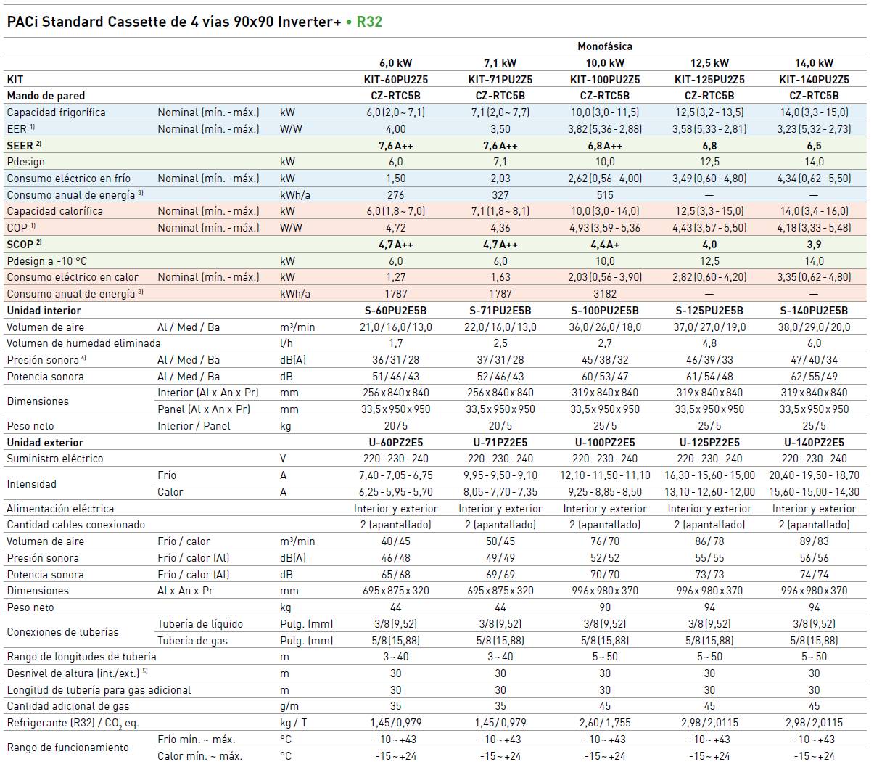Click the COP value '4,72'
874x762 pixels.
396,228
